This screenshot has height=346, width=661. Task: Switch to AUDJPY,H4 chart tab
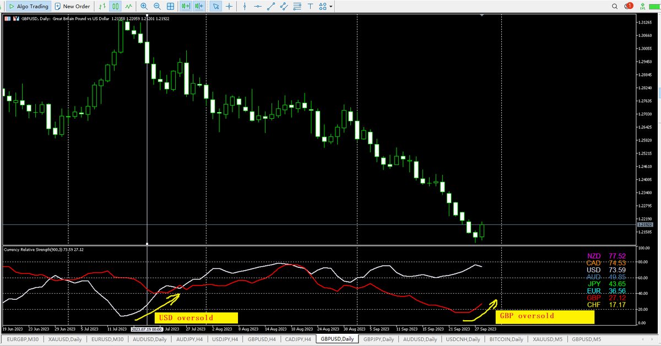click(189, 339)
